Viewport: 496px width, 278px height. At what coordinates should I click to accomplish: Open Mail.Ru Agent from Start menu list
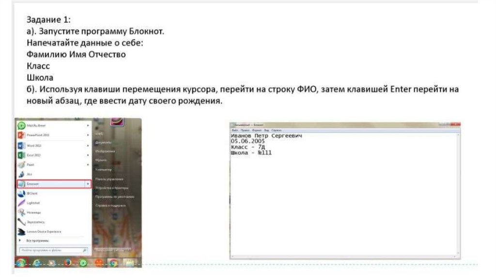coord(54,125)
